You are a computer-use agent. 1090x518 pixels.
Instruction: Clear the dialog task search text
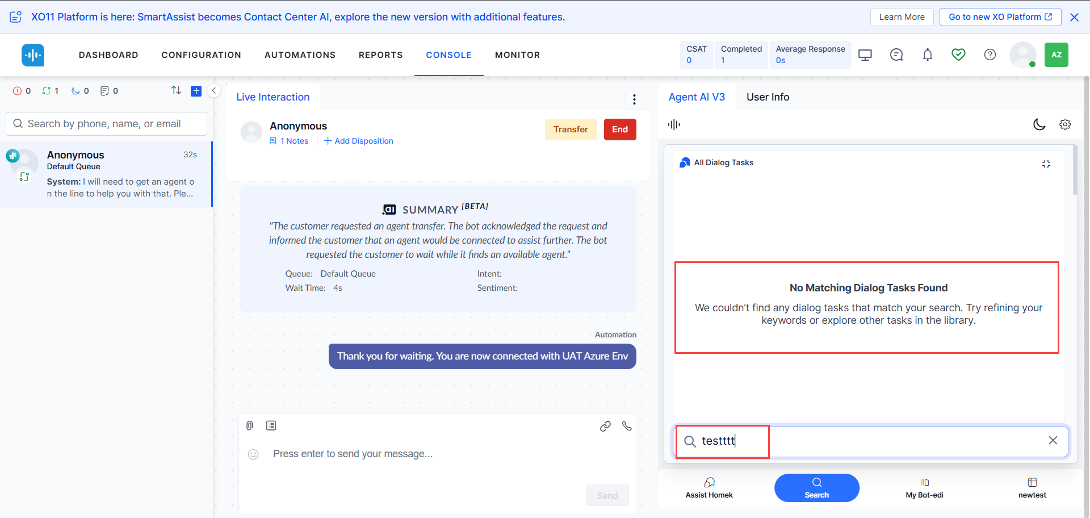coord(1053,440)
